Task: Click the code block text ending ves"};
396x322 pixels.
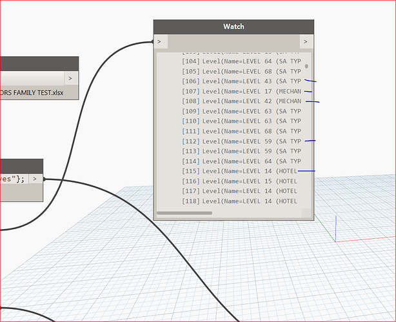Action: (x=12, y=179)
